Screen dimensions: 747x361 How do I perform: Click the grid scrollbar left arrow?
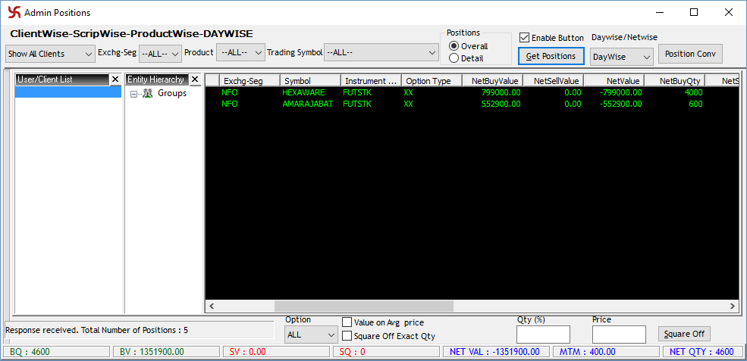coord(212,306)
